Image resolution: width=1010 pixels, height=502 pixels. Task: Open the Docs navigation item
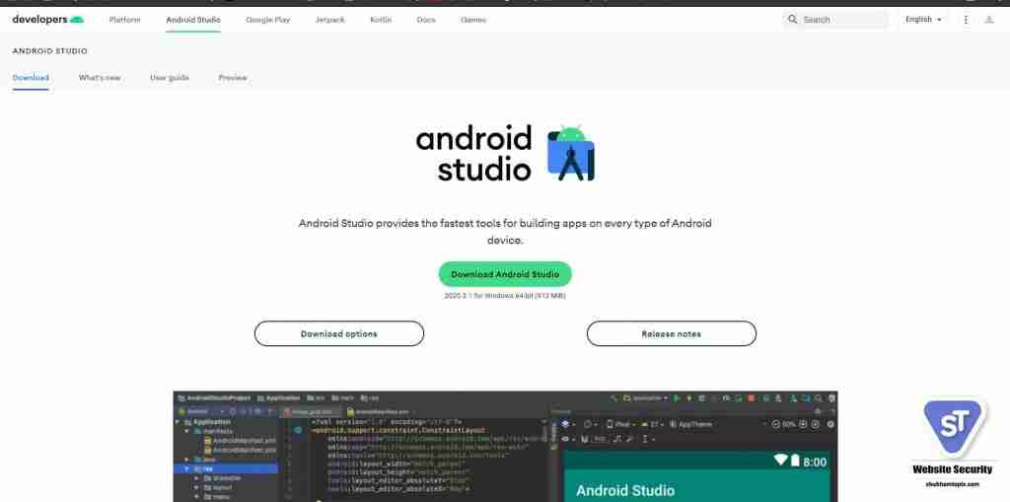[x=426, y=20]
